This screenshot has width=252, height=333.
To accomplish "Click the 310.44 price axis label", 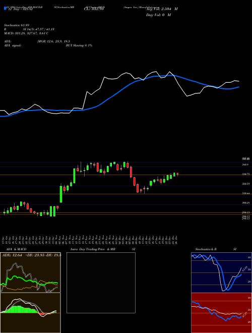I will click(x=245, y=193).
